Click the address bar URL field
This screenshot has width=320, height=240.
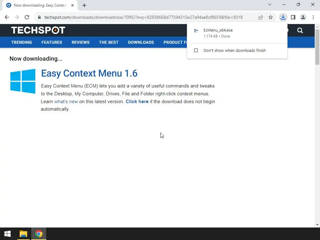point(143,17)
